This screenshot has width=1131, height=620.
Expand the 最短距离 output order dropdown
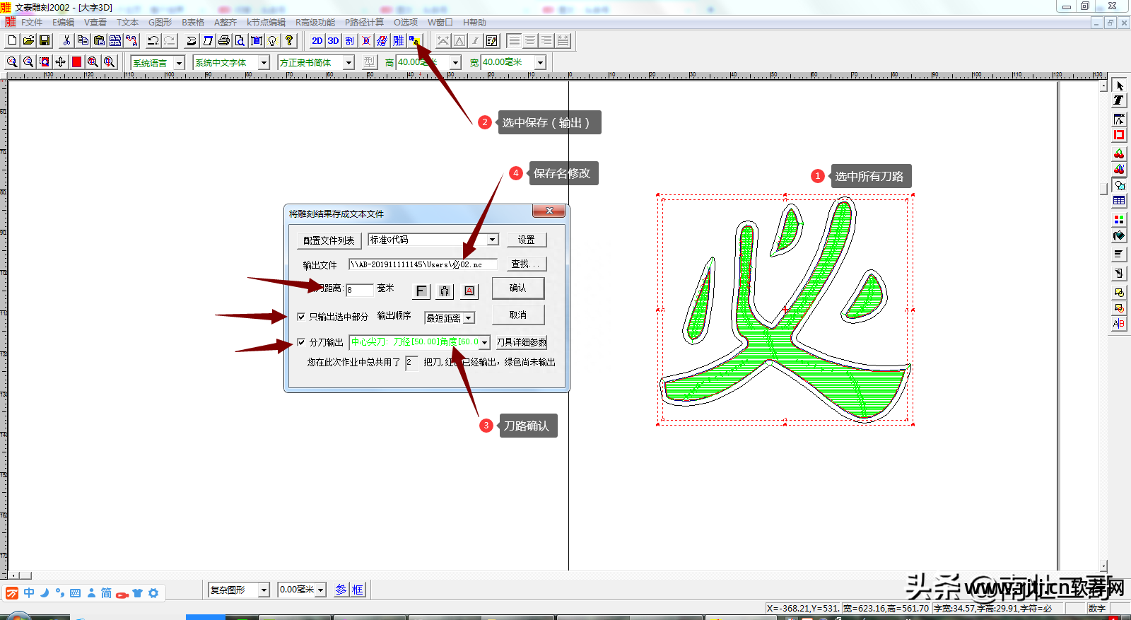pos(468,318)
